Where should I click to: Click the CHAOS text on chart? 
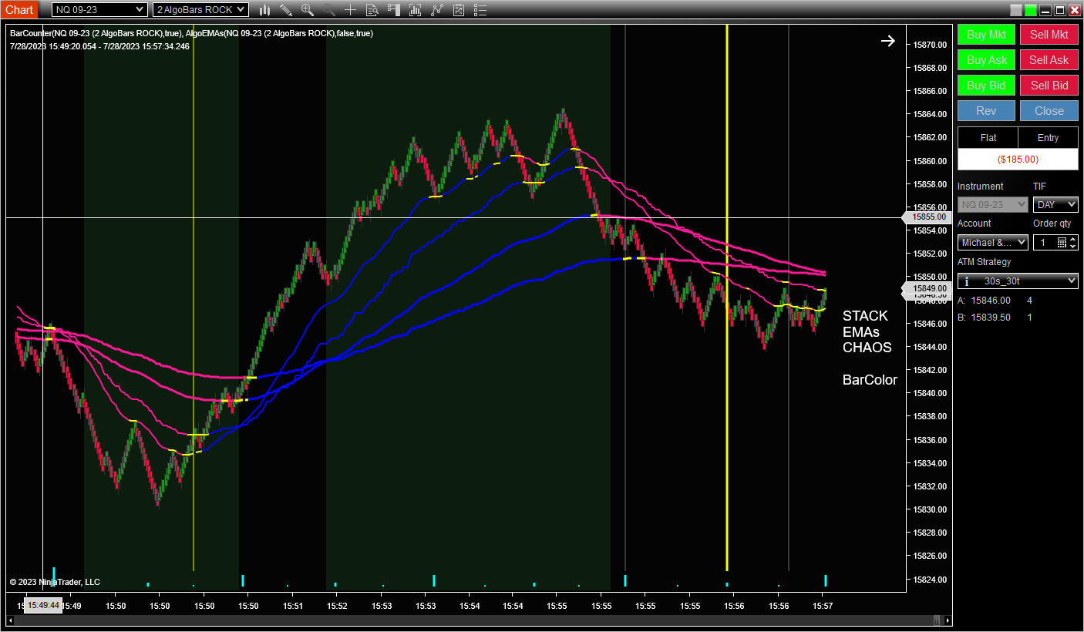point(867,348)
